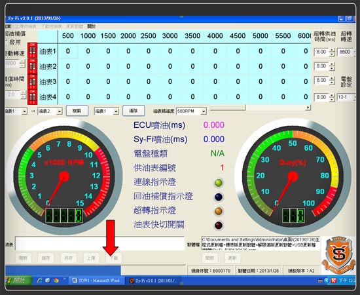Click the Show Desktop quick launch icon
This screenshot has height=295, width=360.
48,281
